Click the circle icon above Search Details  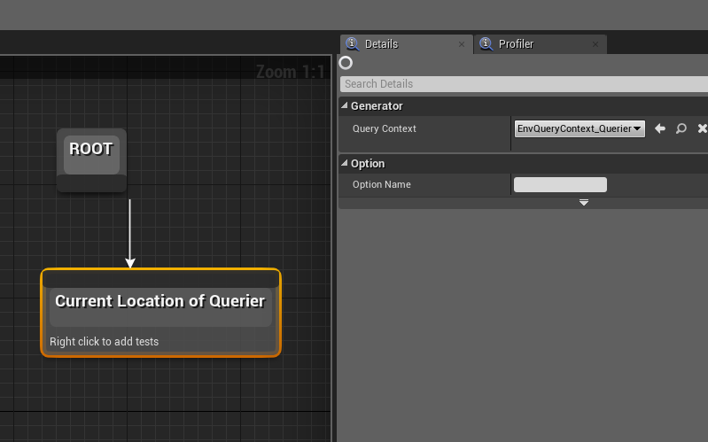coord(346,63)
